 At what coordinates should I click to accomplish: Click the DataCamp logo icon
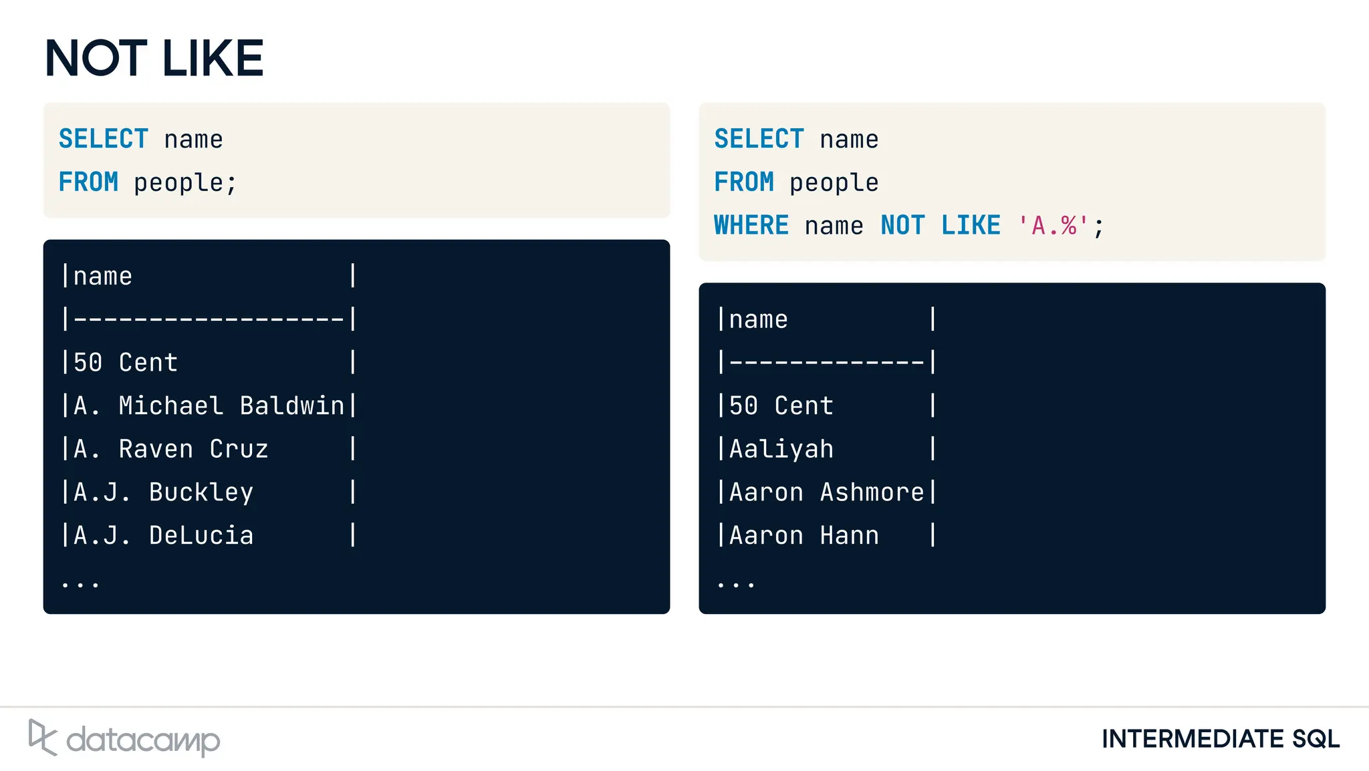[x=42, y=738]
